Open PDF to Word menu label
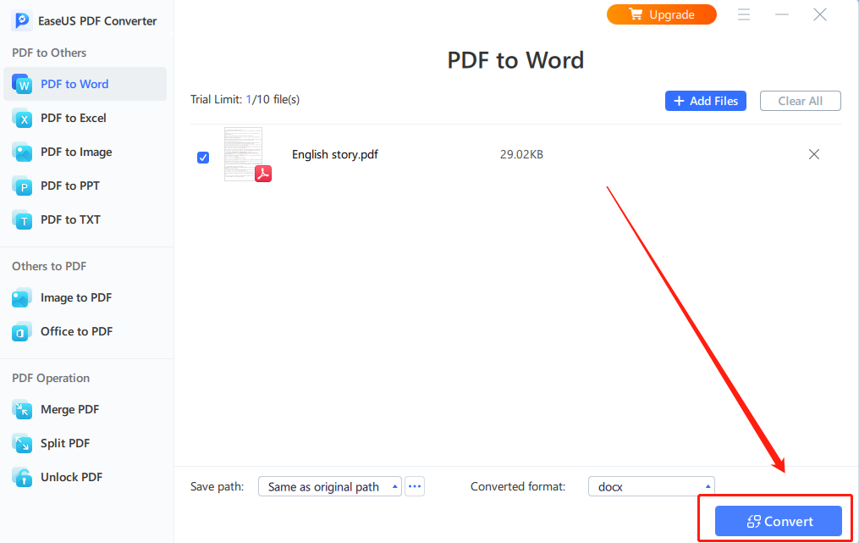This screenshot has width=859, height=543. [x=74, y=84]
